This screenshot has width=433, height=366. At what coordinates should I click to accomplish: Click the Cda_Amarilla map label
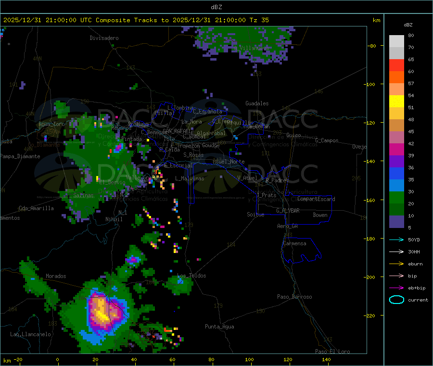click(36, 208)
